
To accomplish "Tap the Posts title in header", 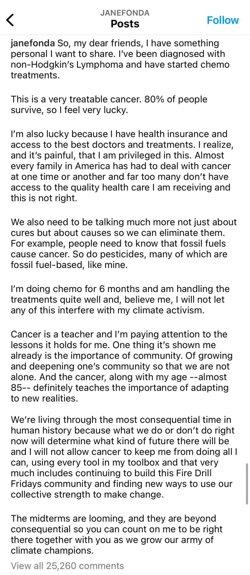I will point(125,24).
